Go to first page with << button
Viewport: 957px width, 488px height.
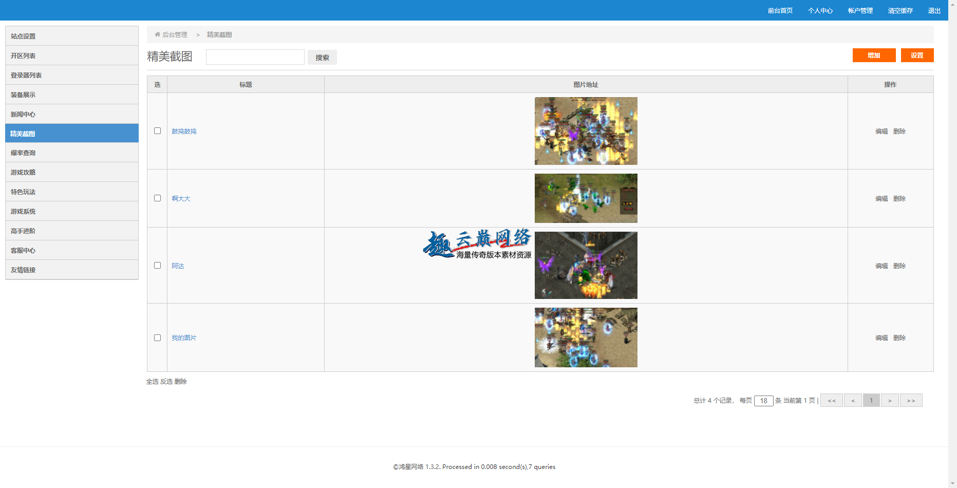(832, 400)
